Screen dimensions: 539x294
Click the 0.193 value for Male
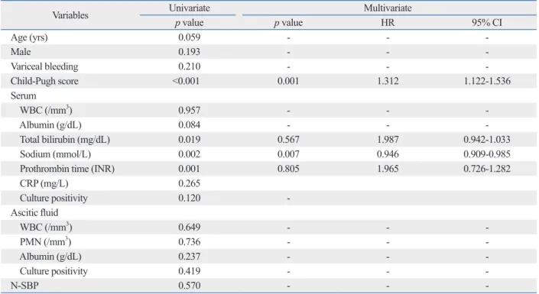pos(189,52)
